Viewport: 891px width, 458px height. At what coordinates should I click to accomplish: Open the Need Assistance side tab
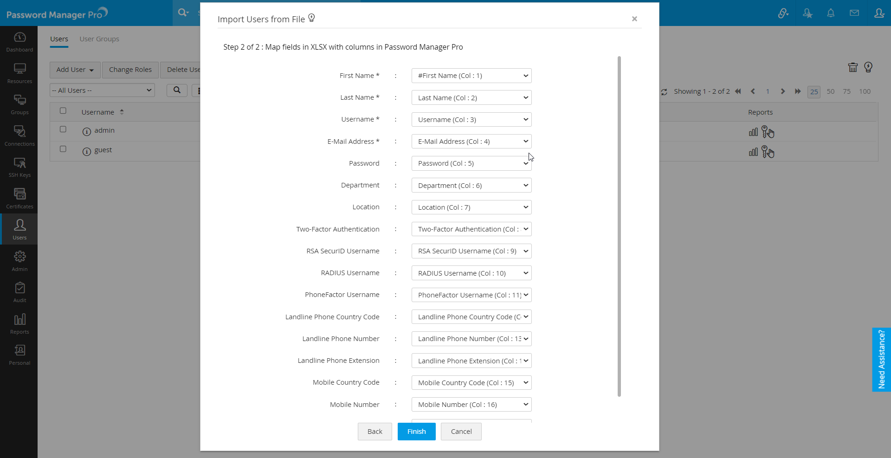882,360
